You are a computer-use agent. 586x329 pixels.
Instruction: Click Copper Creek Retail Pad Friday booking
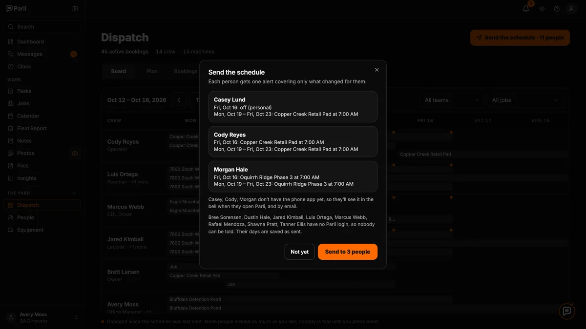click(483, 154)
